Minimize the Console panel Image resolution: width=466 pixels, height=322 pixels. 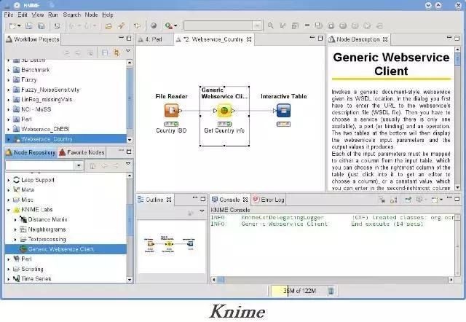click(x=449, y=198)
